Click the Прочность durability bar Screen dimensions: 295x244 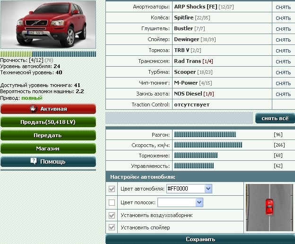pyautogui.click(x=48, y=54)
